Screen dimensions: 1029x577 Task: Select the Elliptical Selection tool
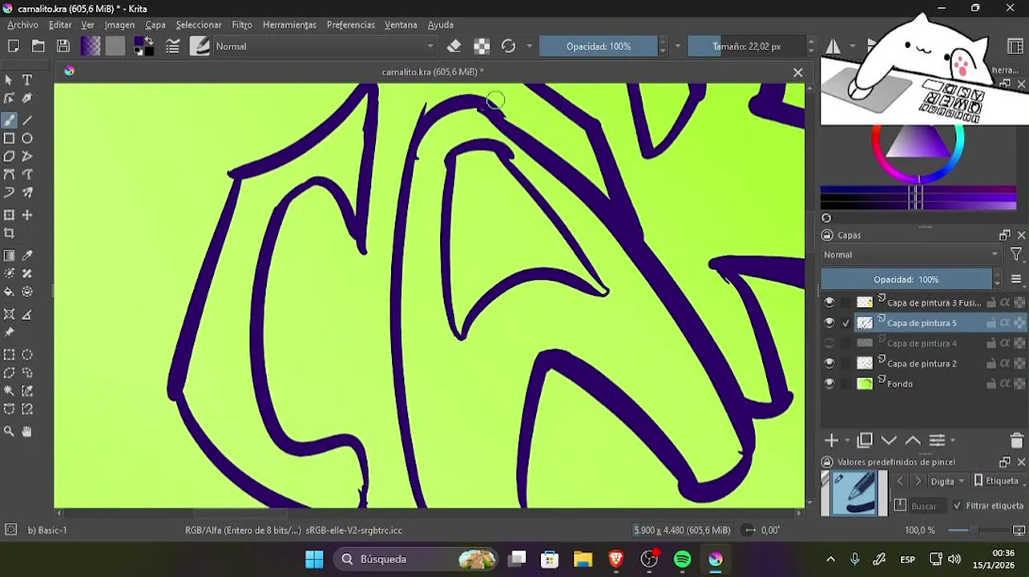click(x=27, y=354)
